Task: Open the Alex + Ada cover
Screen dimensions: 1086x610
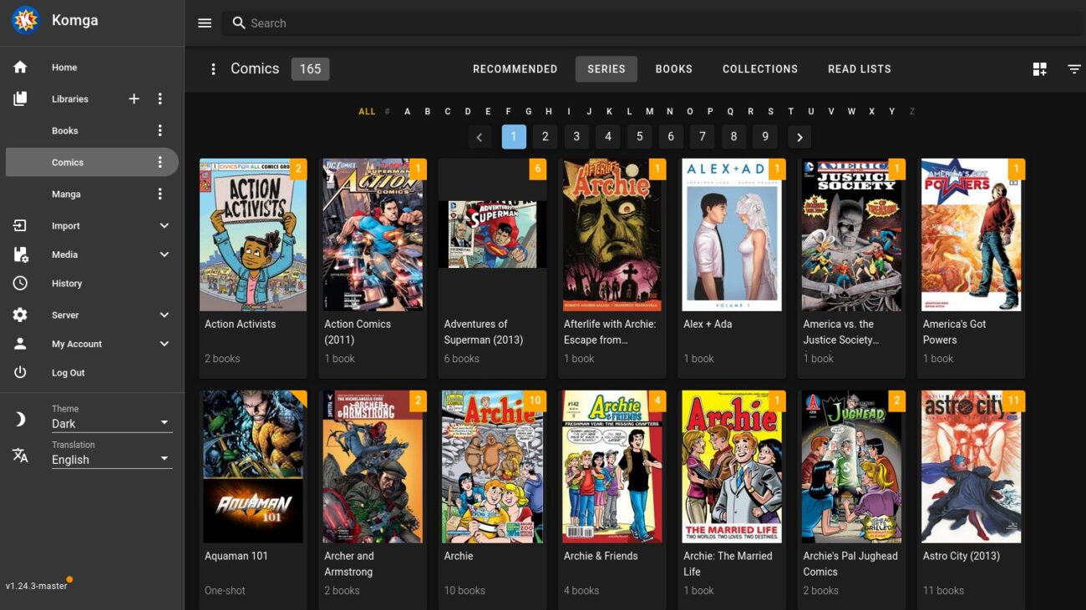Action: (x=732, y=235)
